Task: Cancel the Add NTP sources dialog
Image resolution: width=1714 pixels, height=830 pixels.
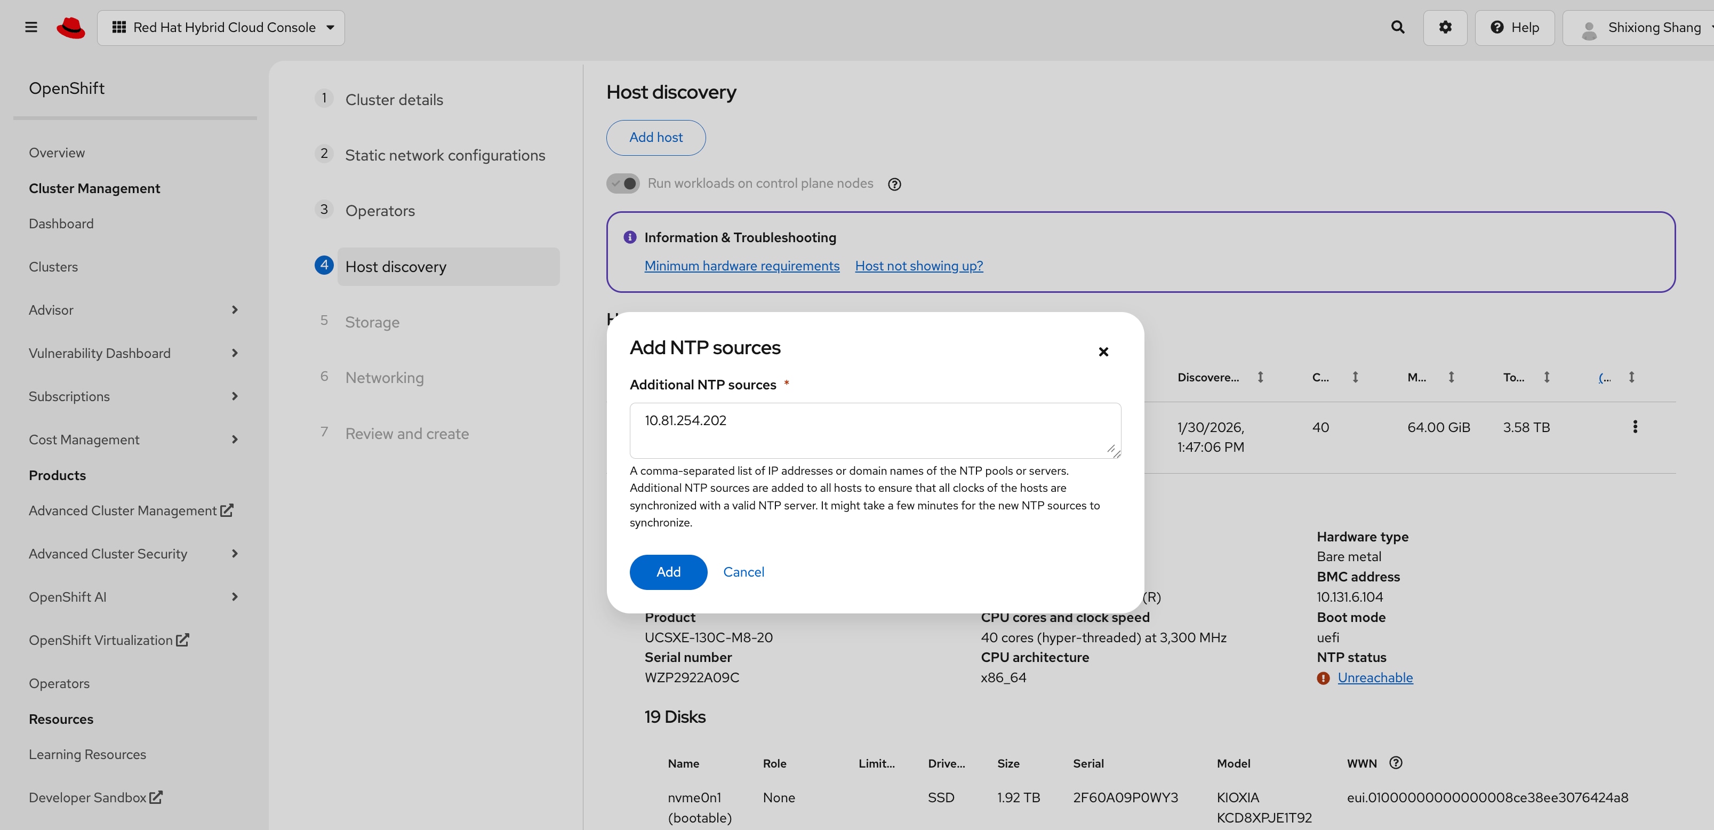Action: pos(743,572)
